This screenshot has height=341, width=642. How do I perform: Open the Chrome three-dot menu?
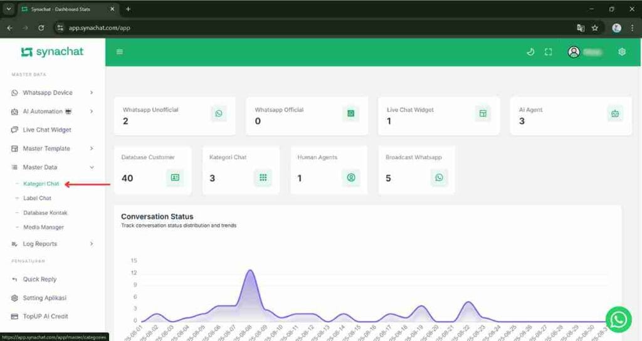(632, 28)
